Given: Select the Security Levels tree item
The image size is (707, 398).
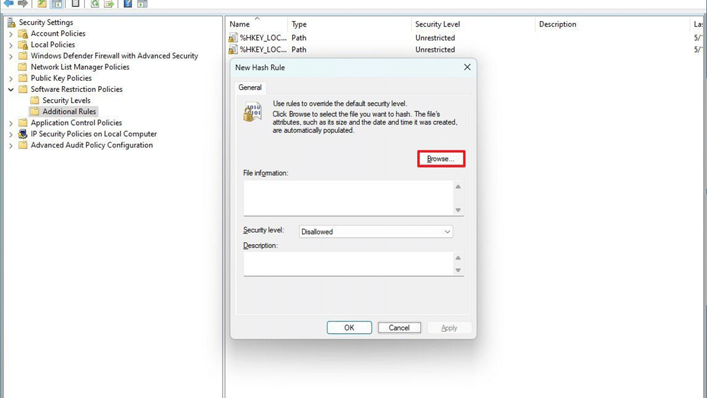Looking at the screenshot, I should coord(67,101).
